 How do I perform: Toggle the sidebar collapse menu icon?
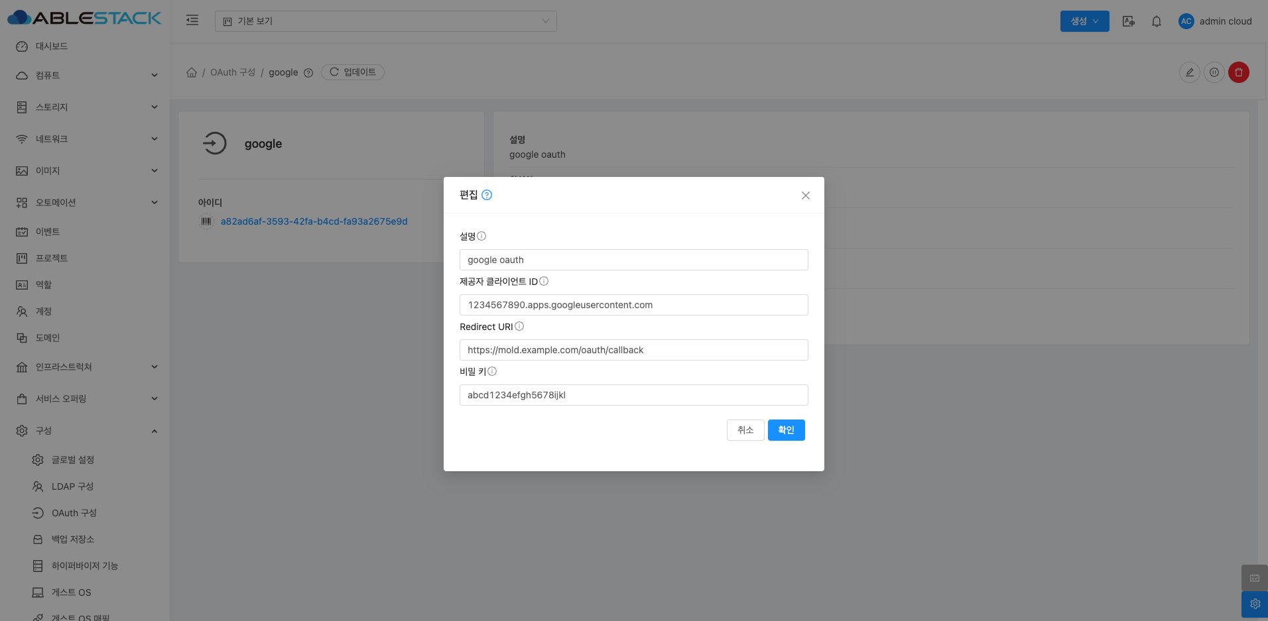192,21
